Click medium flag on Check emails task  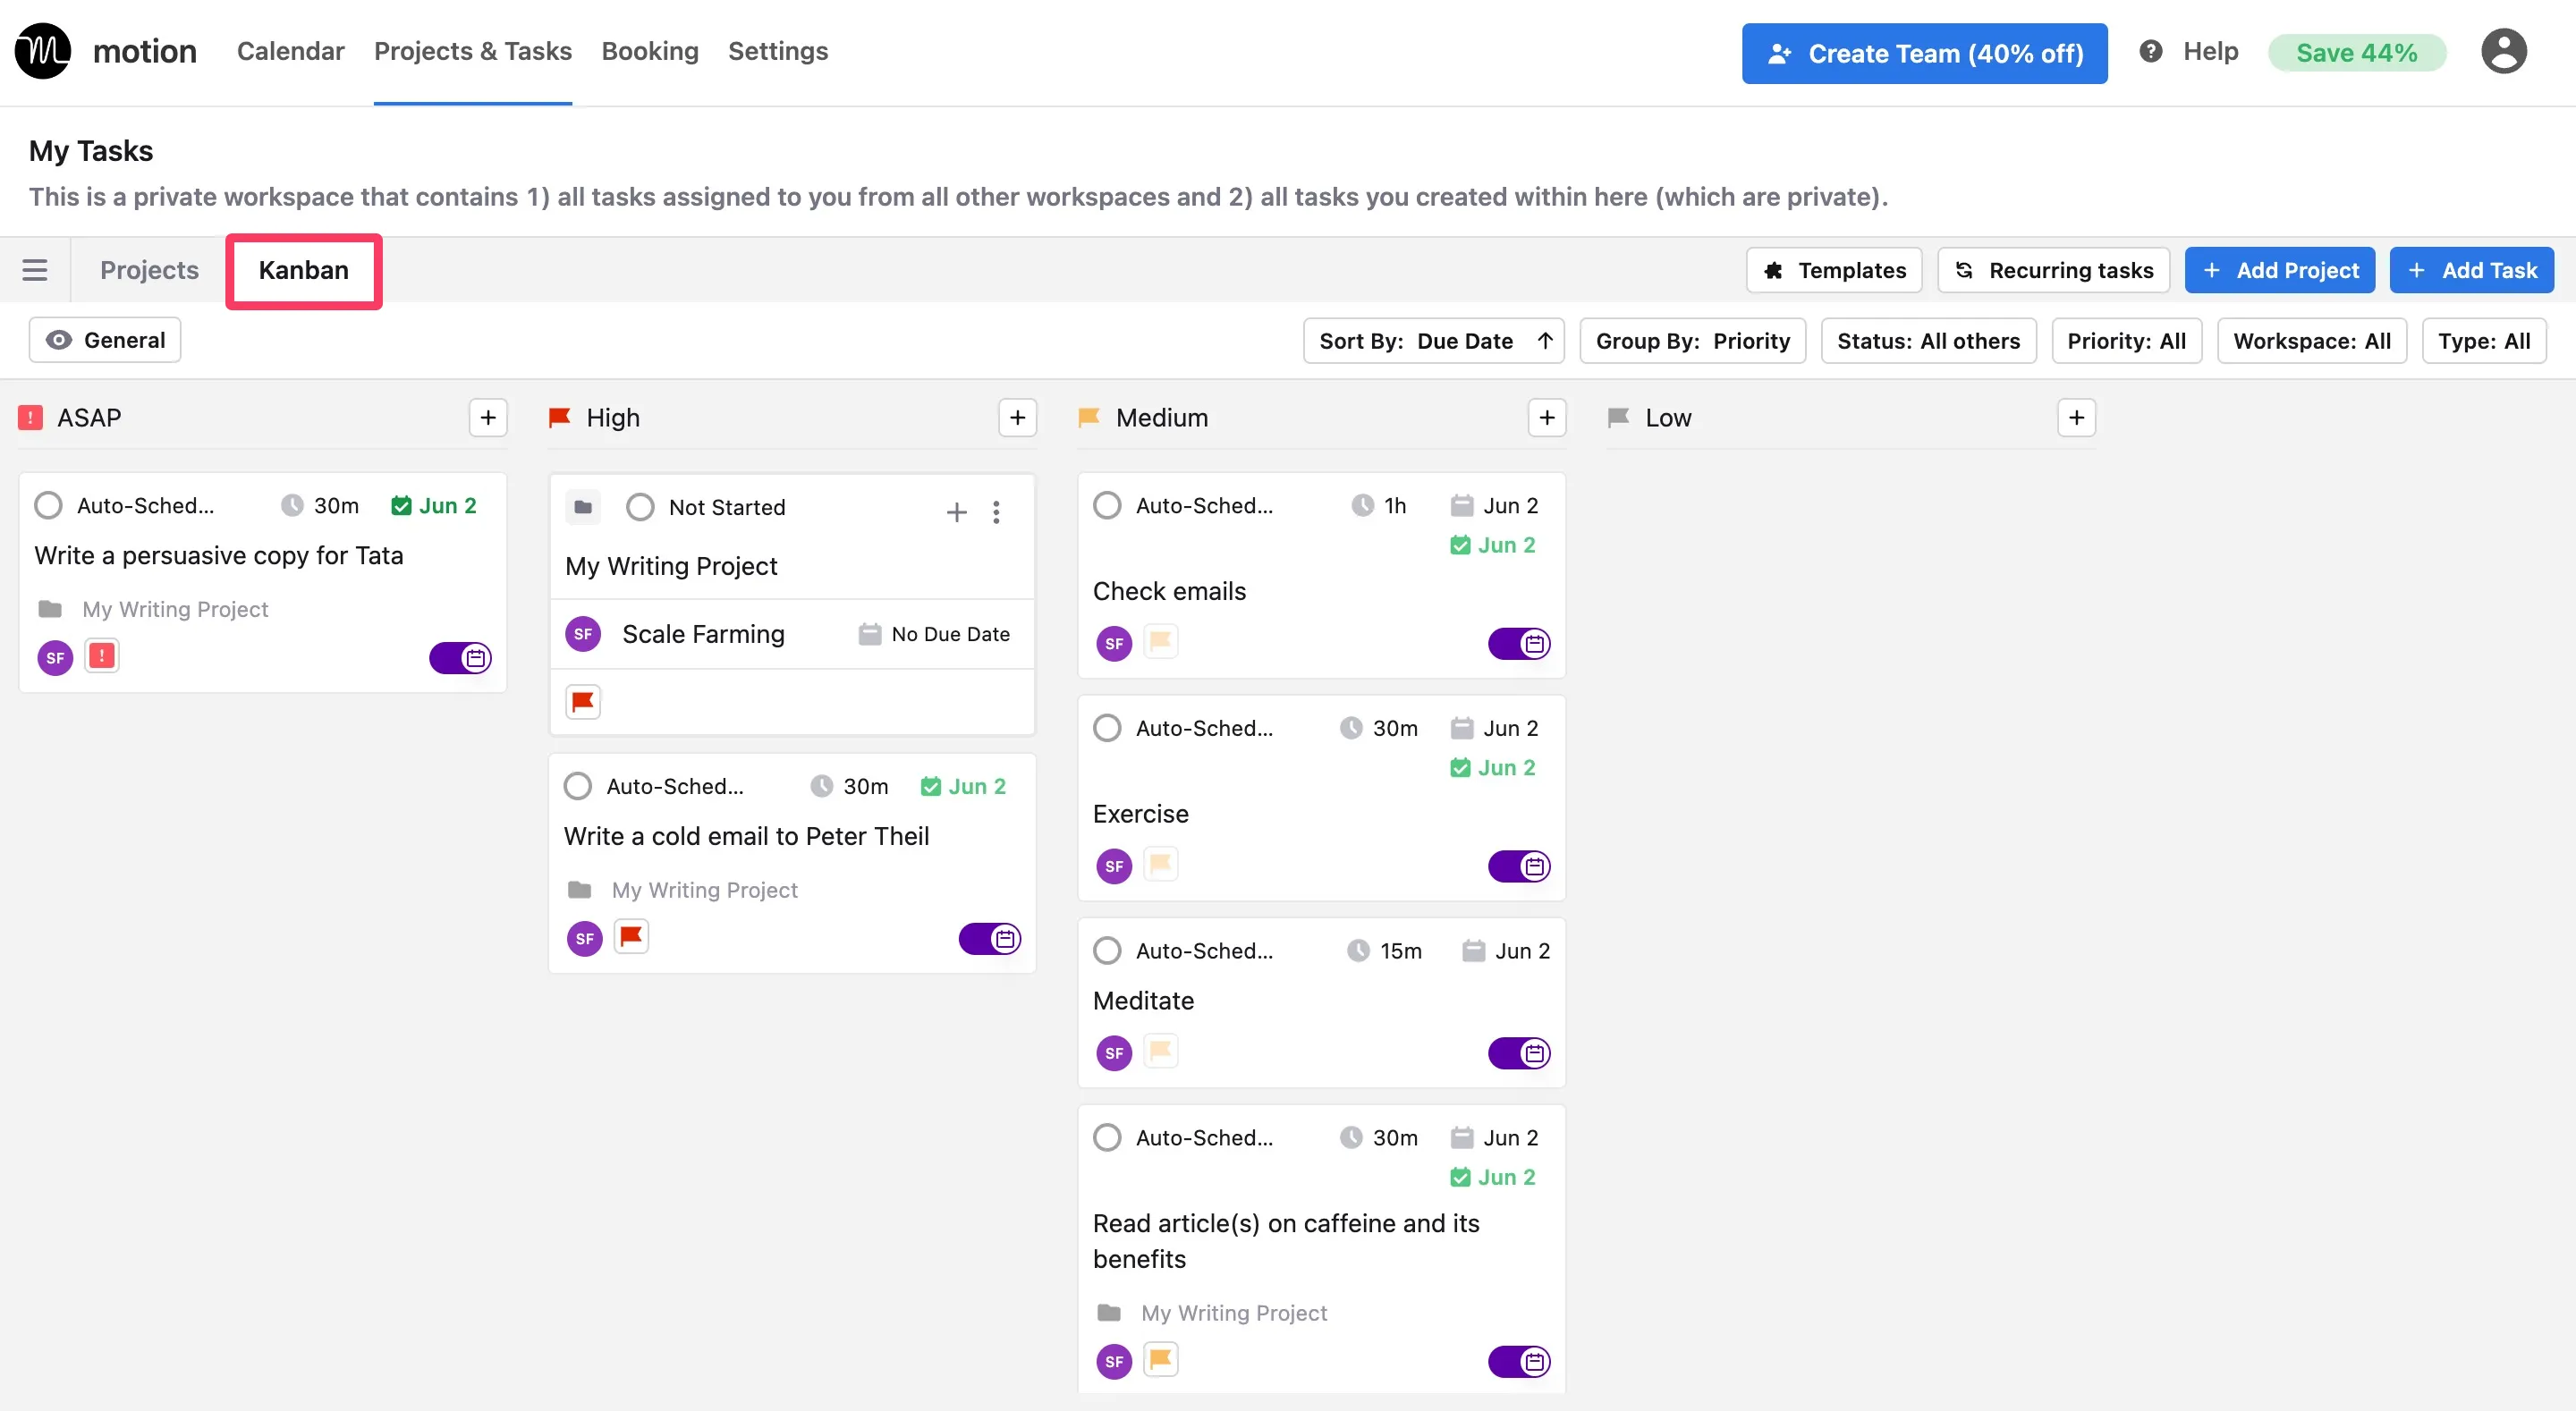[1160, 641]
